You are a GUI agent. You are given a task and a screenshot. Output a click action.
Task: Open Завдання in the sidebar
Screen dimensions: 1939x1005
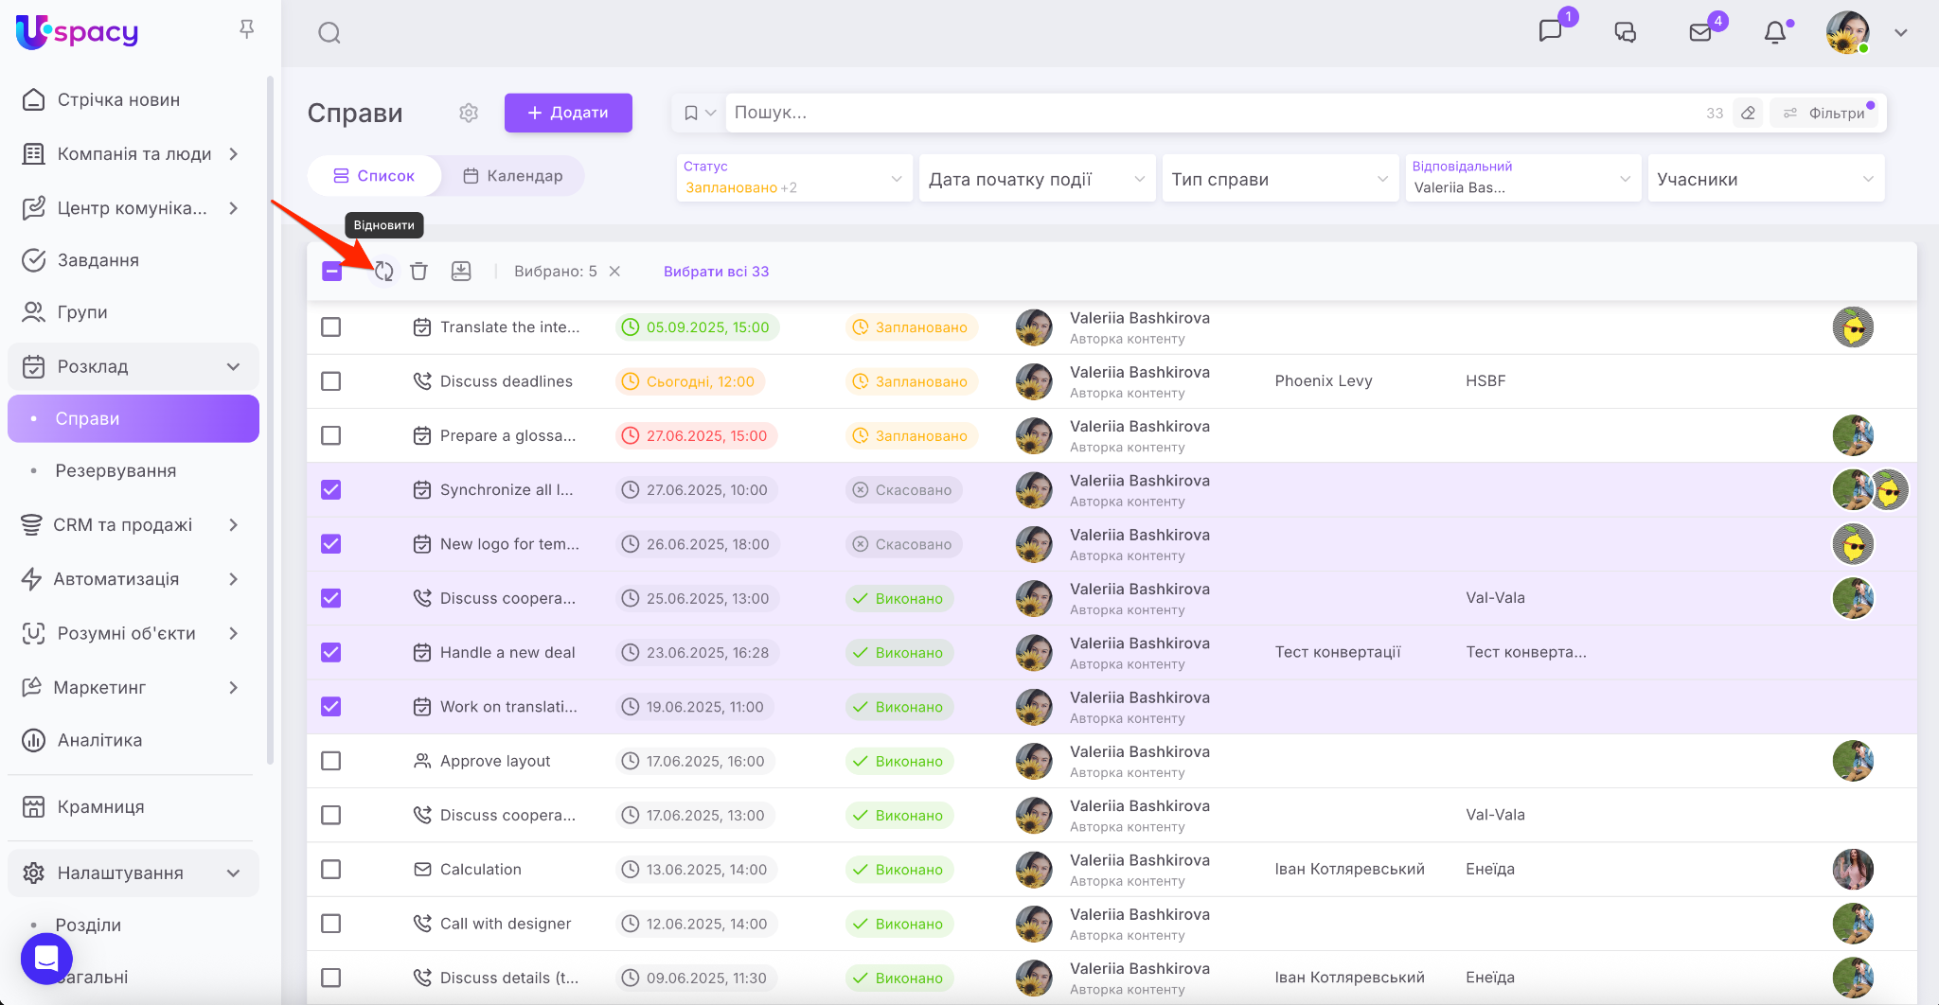(x=98, y=260)
